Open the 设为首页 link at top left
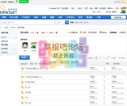The image size is (127, 106). coord(3,2)
